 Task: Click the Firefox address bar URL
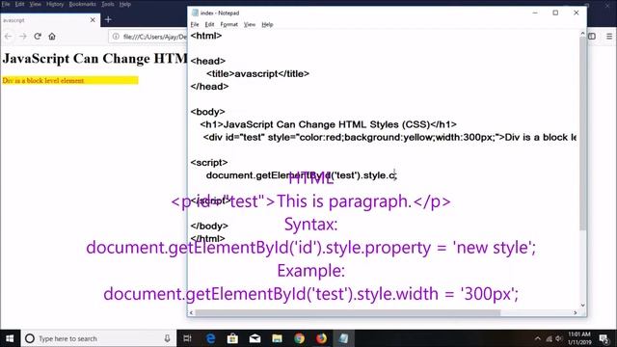[x=154, y=37]
